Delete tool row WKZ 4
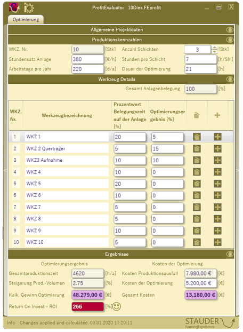This screenshot has height=332, width=243. [197, 172]
